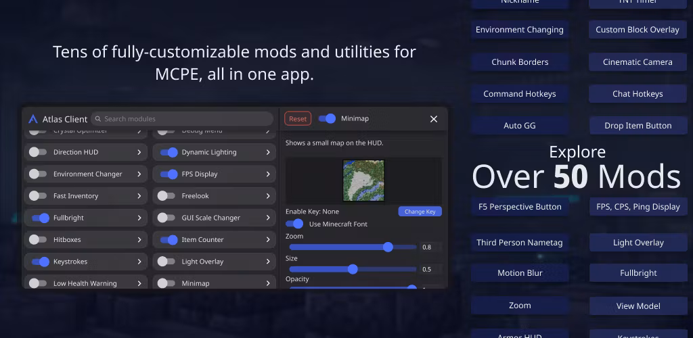This screenshot has height=338, width=693.
Task: Disable the Dynamic Lighting toggle
Action: 169,152
